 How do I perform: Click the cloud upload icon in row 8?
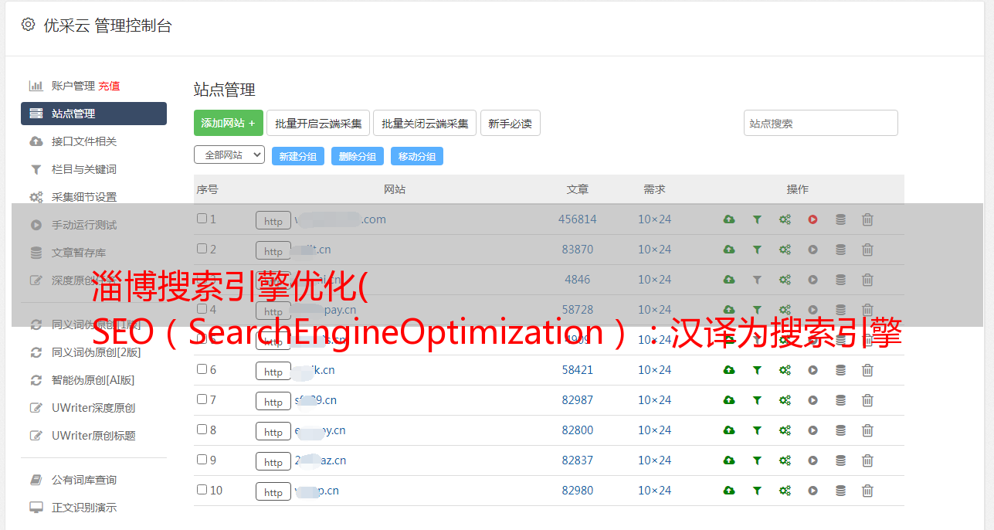click(729, 430)
